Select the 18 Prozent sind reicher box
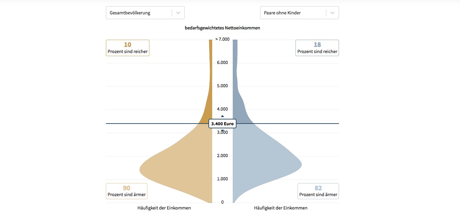 [317, 48]
